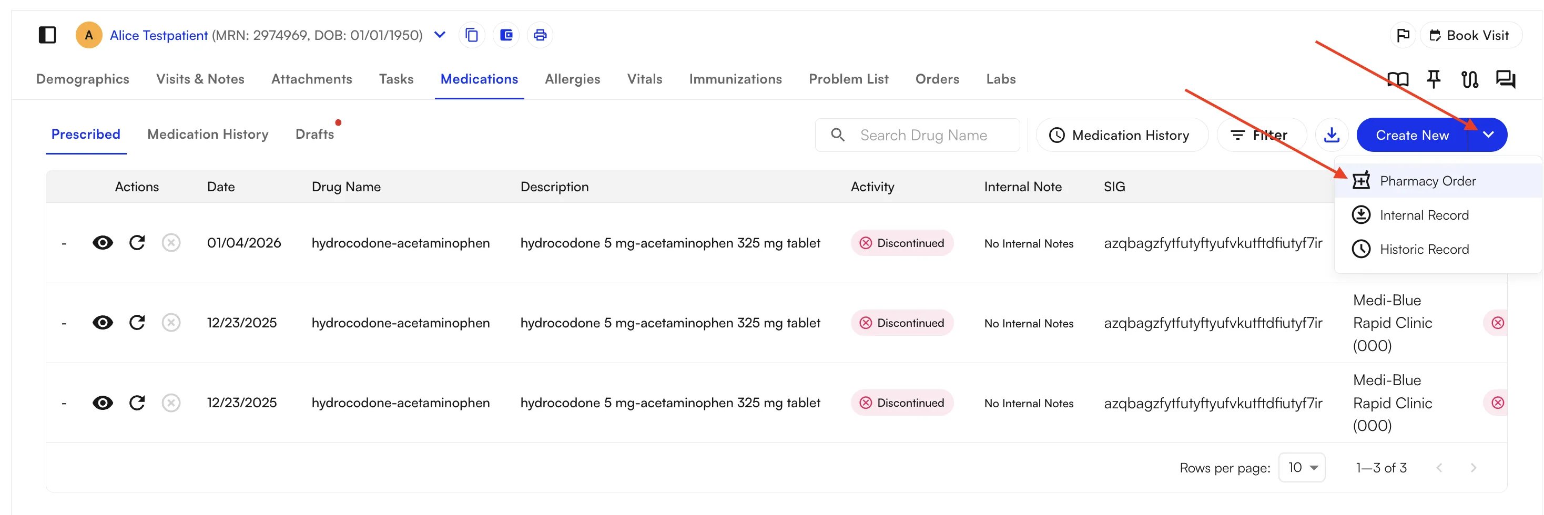Image resolution: width=1544 pixels, height=515 pixels.
Task: Open the Allergies tab
Action: point(572,79)
